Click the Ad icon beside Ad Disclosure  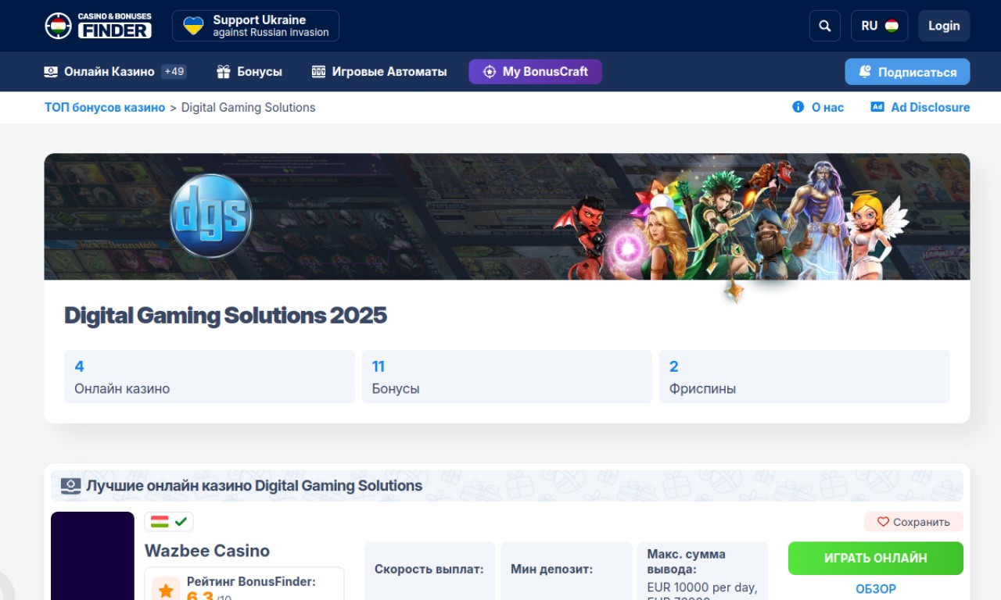click(x=877, y=107)
